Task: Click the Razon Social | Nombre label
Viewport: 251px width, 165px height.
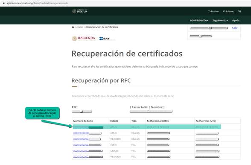Action: [x=147, y=107]
